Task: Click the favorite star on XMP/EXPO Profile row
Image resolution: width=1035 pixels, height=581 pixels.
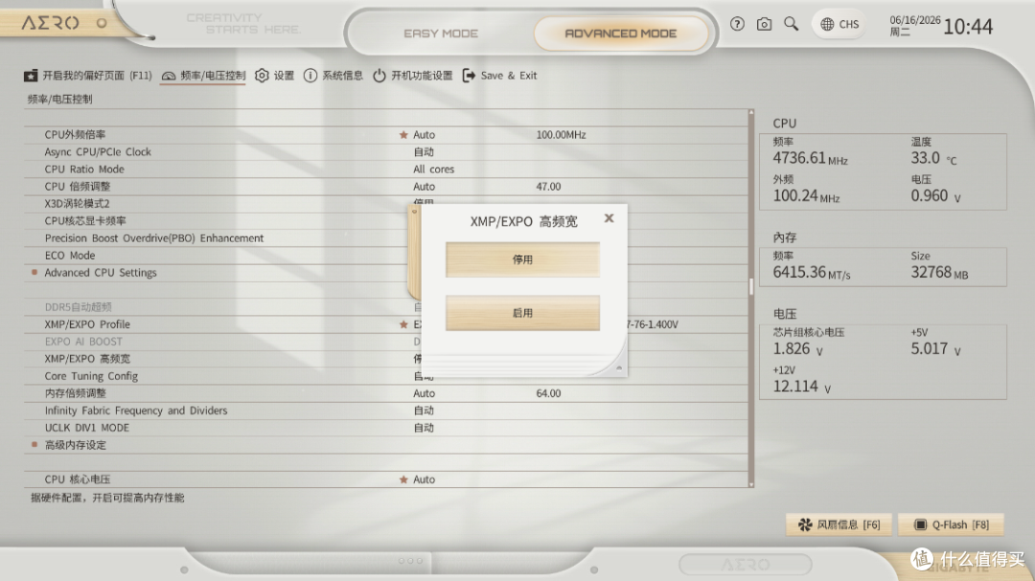Action: click(403, 324)
